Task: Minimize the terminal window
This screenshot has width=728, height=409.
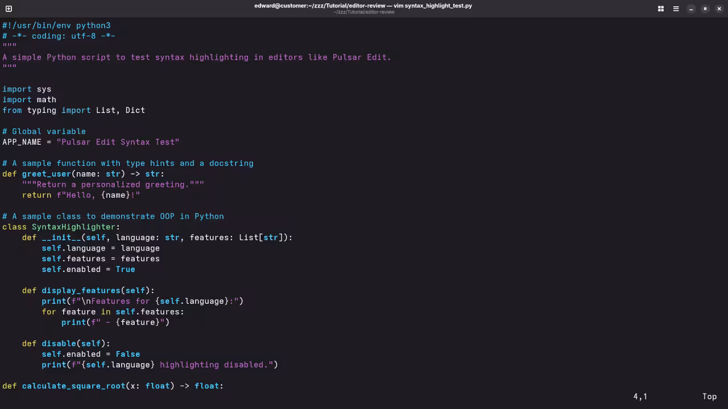Action: [x=691, y=9]
